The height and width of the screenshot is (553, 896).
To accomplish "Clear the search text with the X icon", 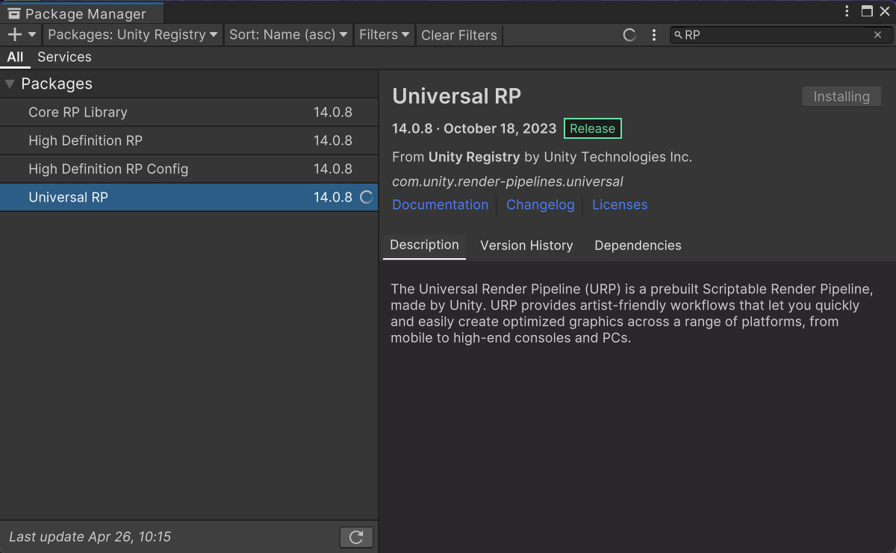I will tap(878, 35).
